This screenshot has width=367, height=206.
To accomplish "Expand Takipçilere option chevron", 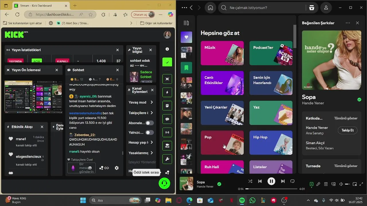I will coord(152,113).
